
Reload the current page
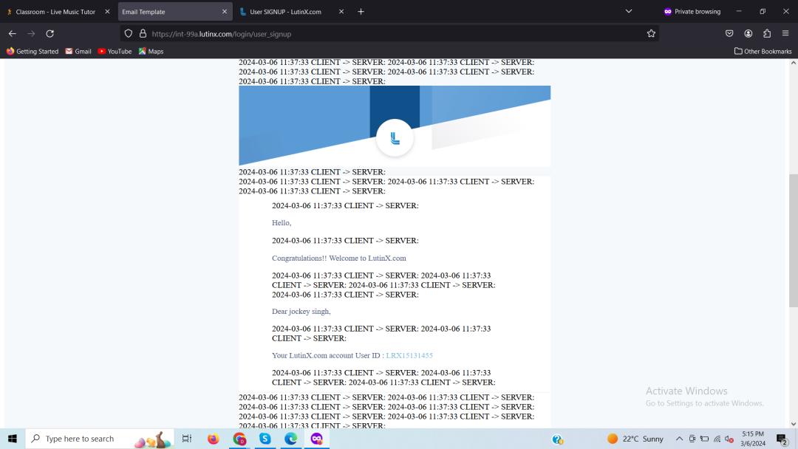[50, 34]
